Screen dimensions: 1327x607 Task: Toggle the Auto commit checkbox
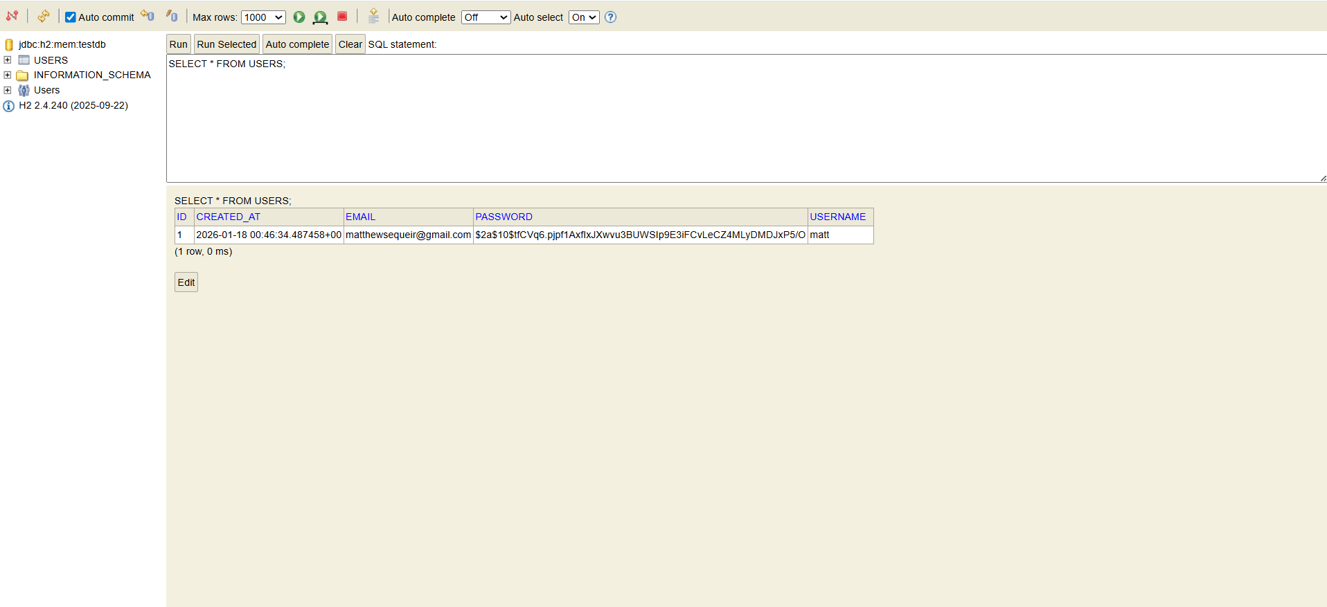[71, 17]
